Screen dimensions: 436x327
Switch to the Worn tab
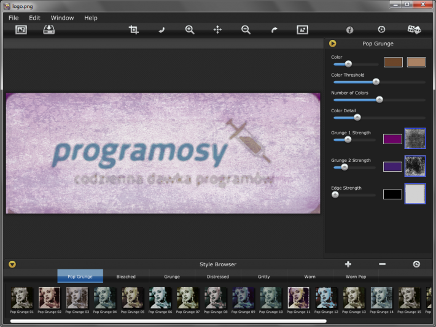309,277
